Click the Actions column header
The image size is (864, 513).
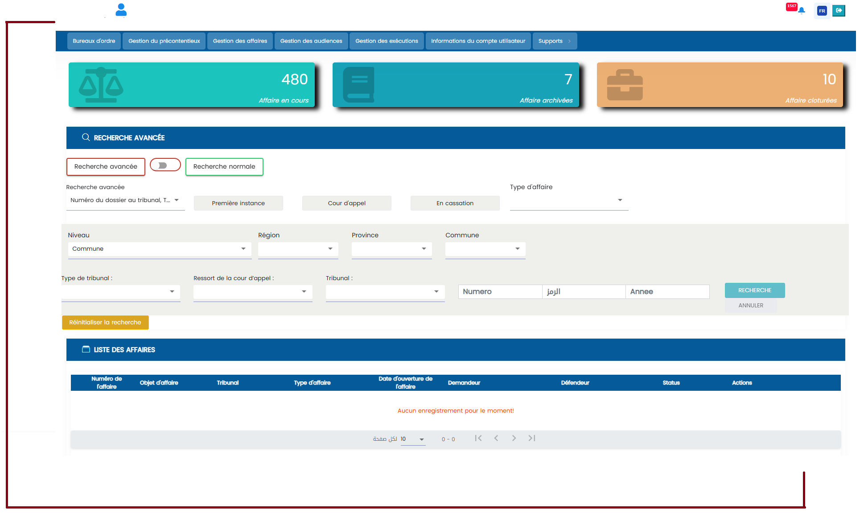742,383
